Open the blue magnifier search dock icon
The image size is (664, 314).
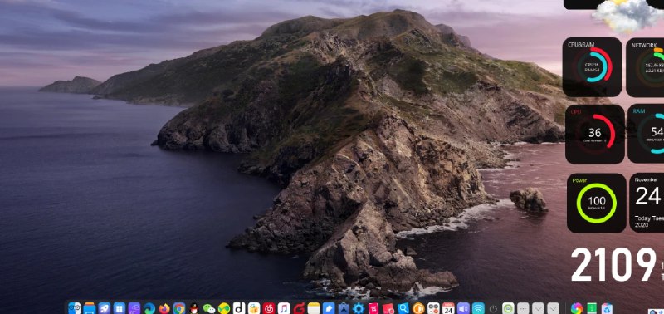(403, 308)
